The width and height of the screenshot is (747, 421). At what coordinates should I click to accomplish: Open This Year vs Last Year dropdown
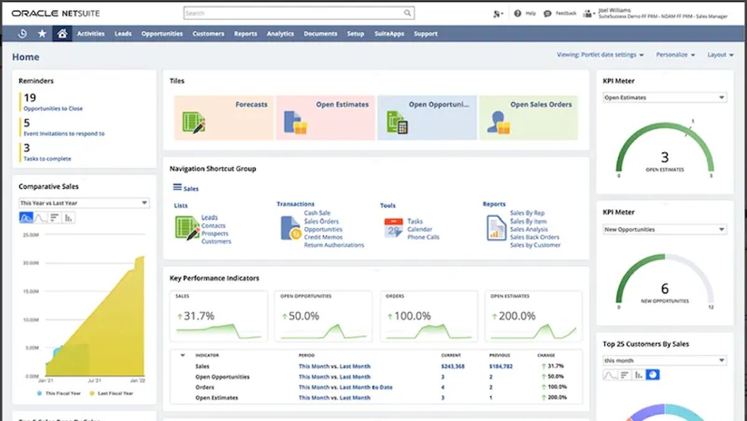(84, 203)
